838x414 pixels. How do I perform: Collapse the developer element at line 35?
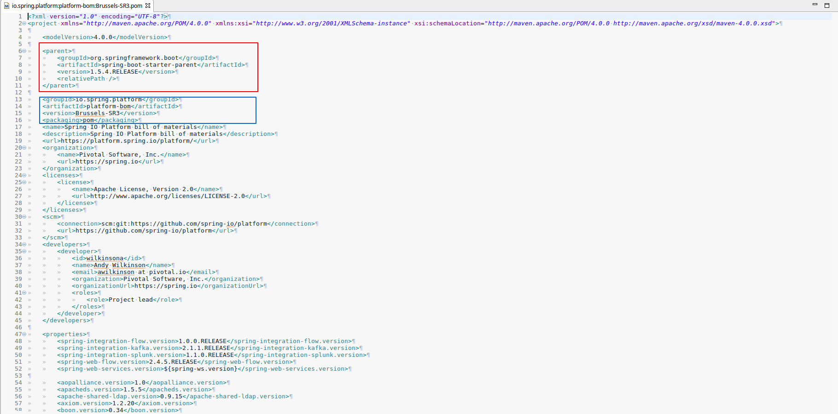pyautogui.click(x=24, y=251)
